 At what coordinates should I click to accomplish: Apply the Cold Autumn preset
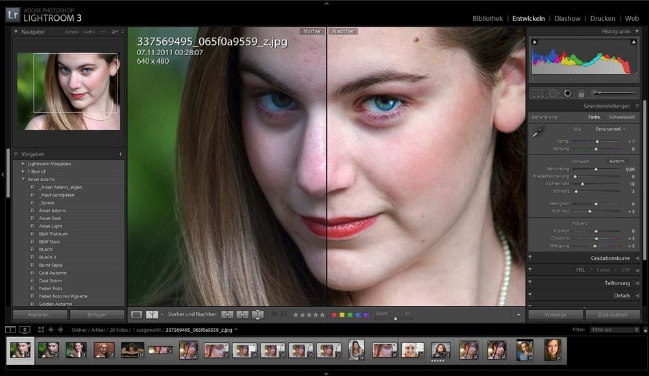tap(53, 273)
